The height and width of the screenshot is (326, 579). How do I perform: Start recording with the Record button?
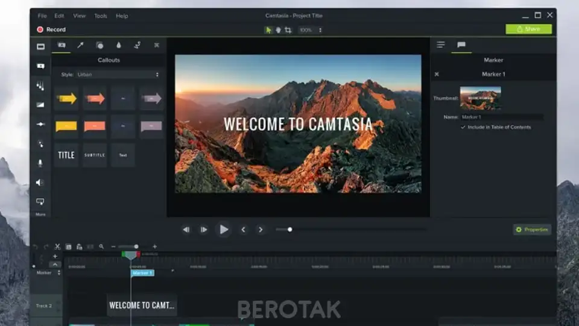click(x=51, y=30)
